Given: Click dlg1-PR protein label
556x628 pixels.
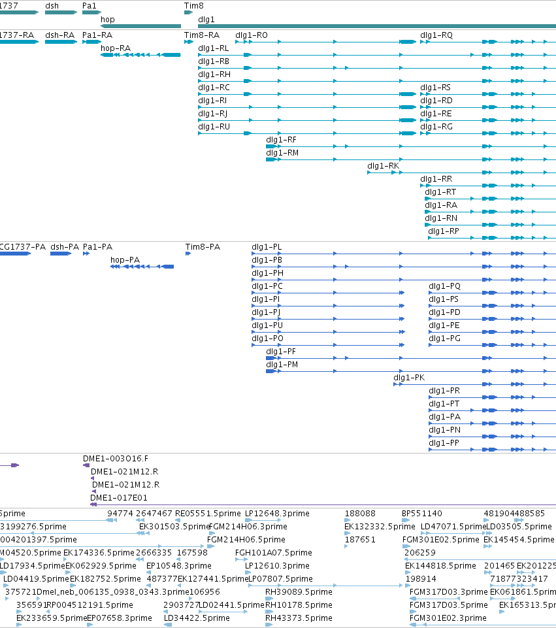Looking at the screenshot, I should point(444,391).
